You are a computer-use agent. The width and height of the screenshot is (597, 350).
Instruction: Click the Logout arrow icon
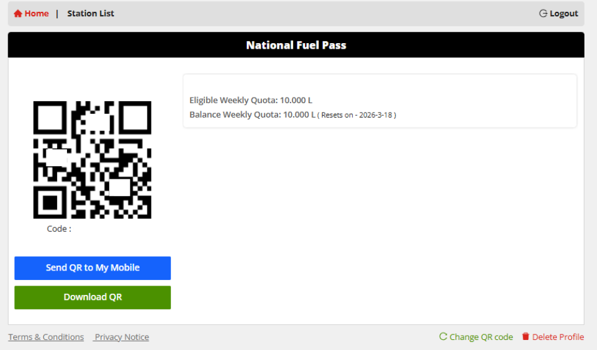[543, 14]
